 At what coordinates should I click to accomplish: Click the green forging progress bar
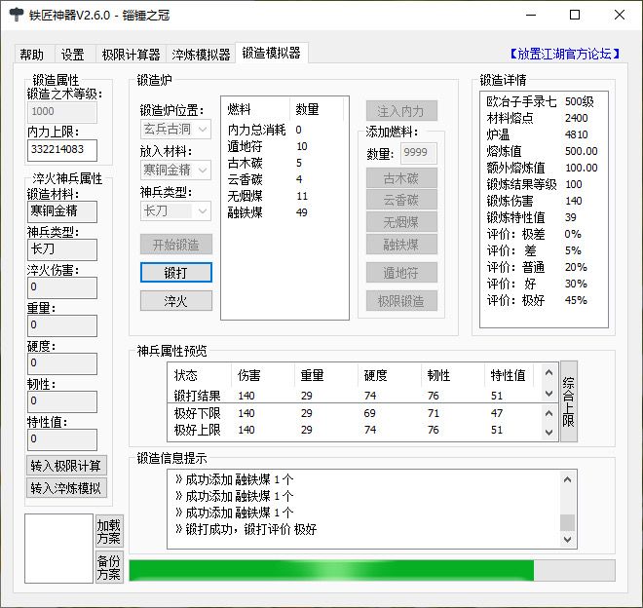[x=372, y=570]
